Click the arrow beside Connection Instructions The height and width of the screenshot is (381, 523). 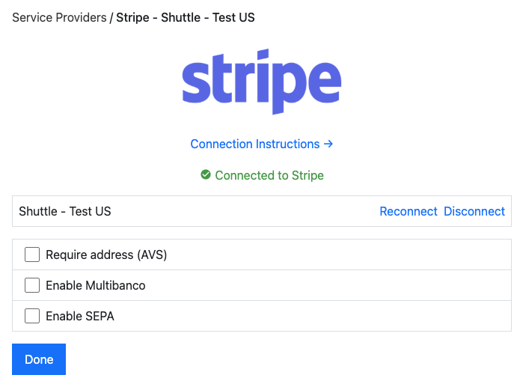click(328, 144)
